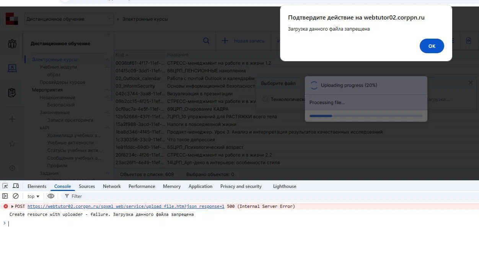Image resolution: width=479 pixels, height=266 pixels.
Task: Click the search magnifier in the toolbar
Action: [x=206, y=41]
